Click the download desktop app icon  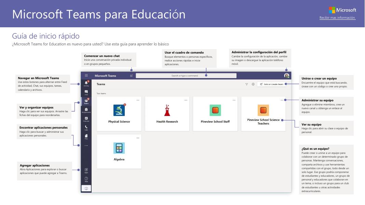pos(86,188)
